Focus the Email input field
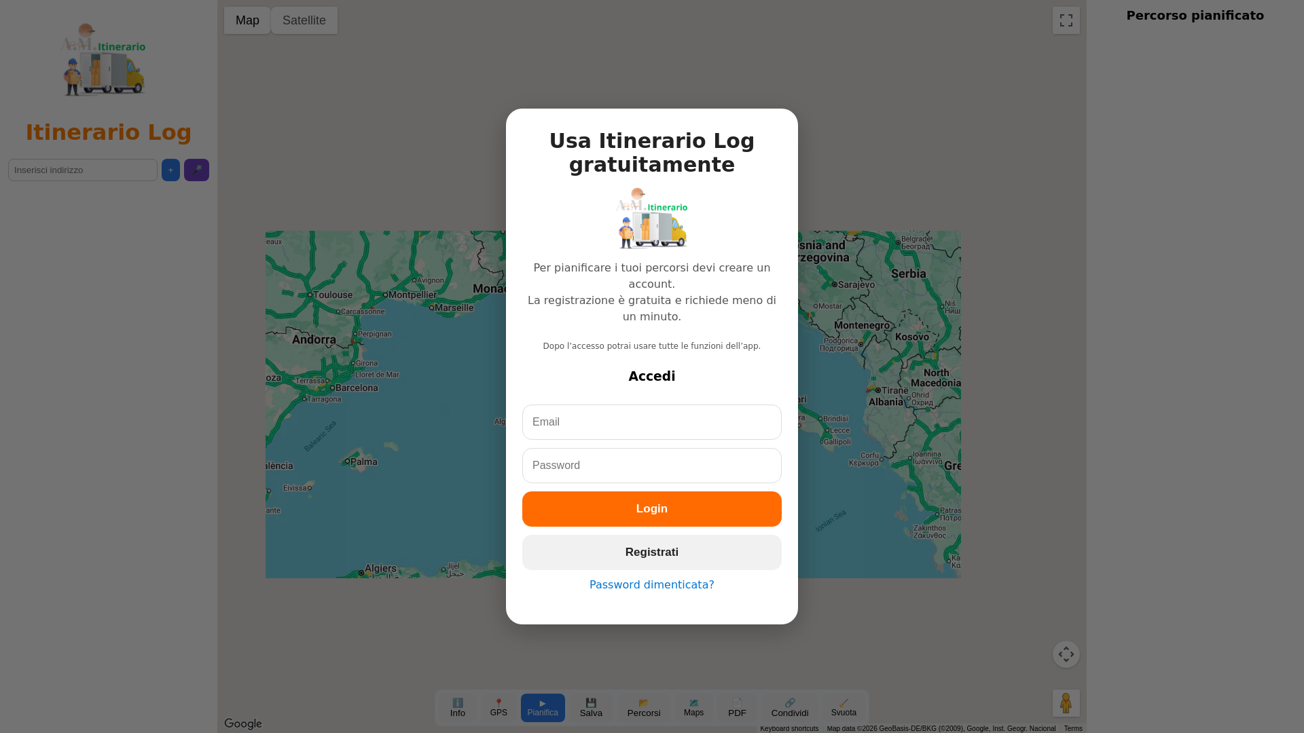 tap(652, 422)
